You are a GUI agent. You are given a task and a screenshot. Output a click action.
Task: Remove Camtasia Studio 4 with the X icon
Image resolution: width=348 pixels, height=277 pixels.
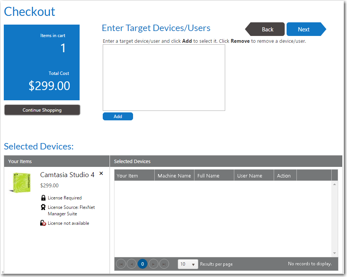coord(101,173)
